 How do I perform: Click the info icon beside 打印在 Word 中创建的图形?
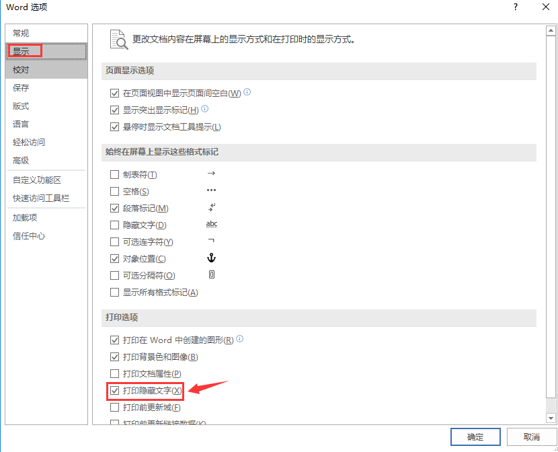[x=240, y=339]
